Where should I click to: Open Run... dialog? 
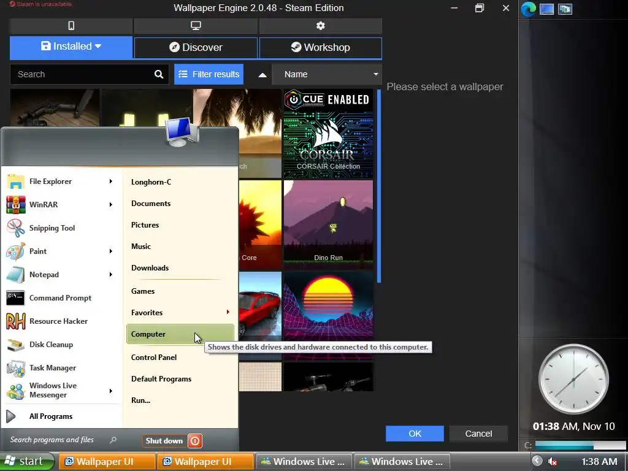click(140, 400)
